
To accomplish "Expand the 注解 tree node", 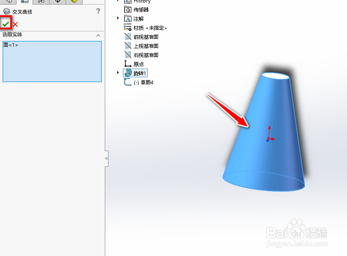I will (118, 18).
